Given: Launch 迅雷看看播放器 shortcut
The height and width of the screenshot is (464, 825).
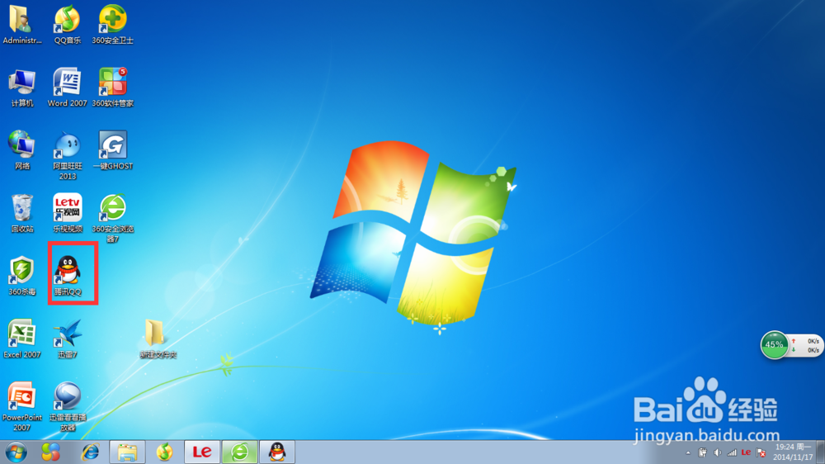Looking at the screenshot, I should click(x=68, y=406).
